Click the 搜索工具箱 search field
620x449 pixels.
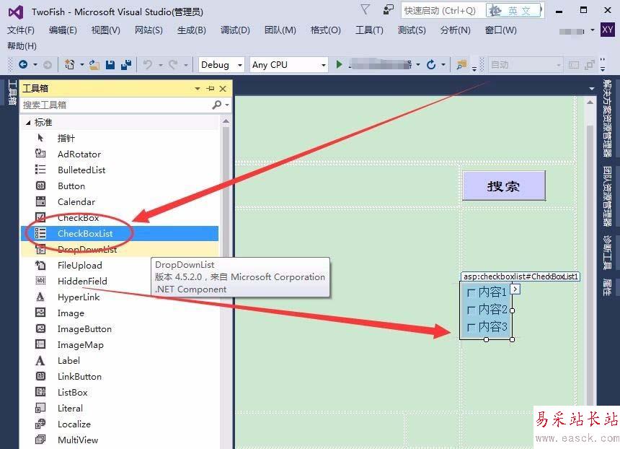117,105
